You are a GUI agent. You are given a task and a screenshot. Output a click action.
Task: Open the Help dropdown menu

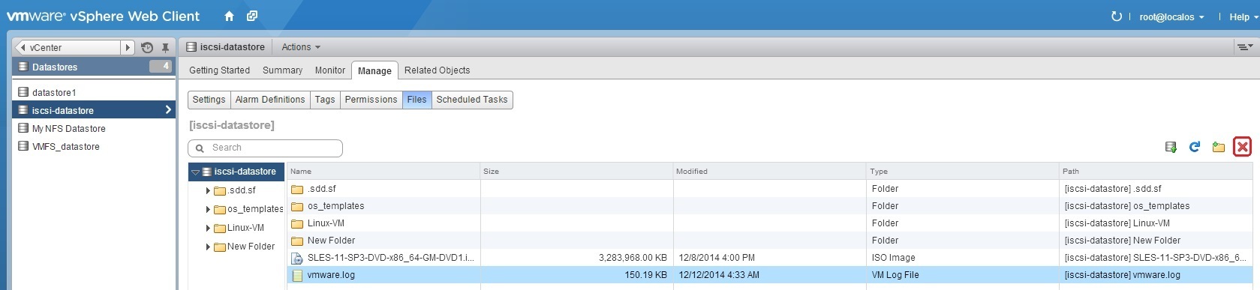(1243, 17)
